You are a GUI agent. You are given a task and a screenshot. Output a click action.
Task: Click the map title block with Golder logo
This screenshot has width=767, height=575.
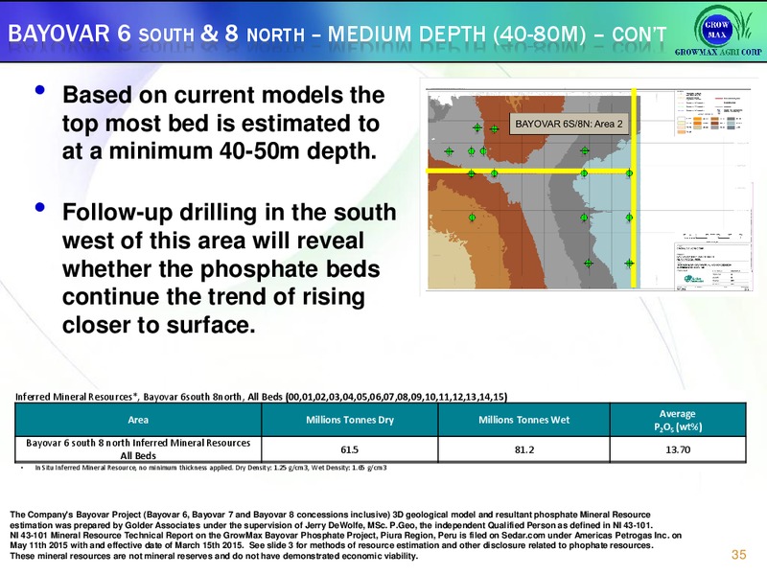coord(712,267)
